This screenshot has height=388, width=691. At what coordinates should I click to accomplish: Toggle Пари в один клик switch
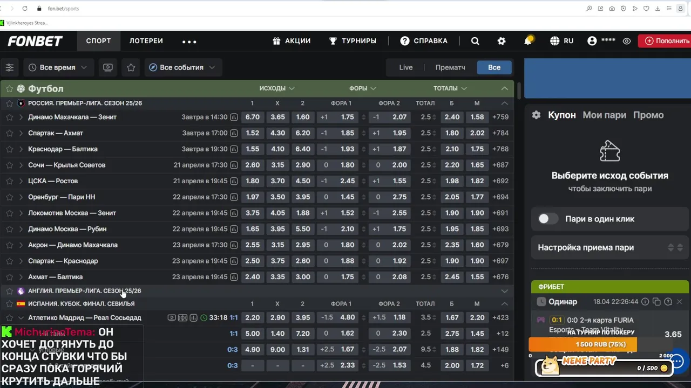click(548, 219)
